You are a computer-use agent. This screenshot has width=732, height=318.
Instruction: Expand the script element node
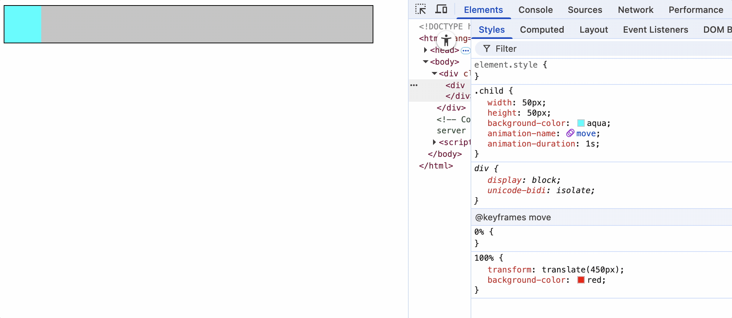click(434, 142)
